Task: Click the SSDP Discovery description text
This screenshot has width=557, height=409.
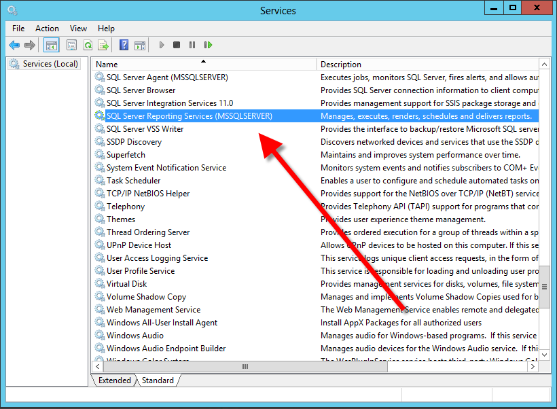Action: tap(429, 142)
